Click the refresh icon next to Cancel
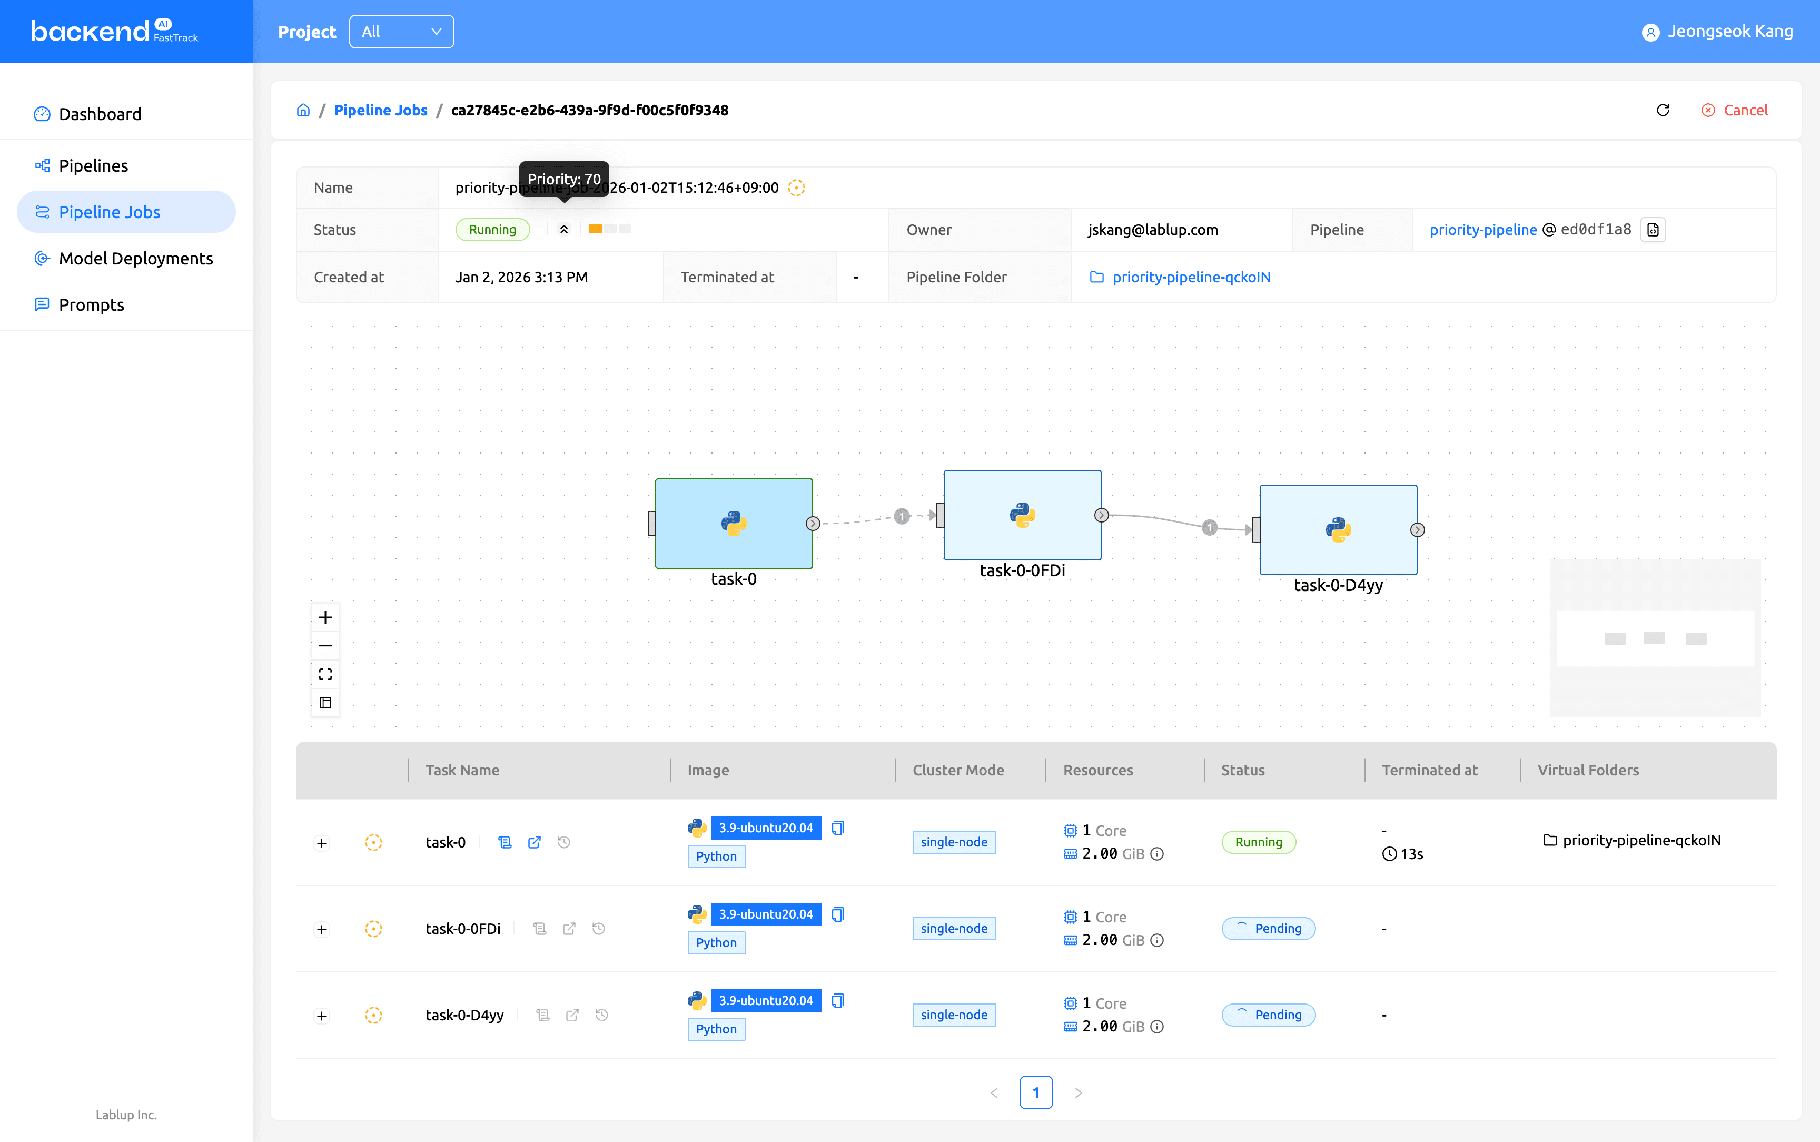The width and height of the screenshot is (1820, 1142). [1663, 110]
